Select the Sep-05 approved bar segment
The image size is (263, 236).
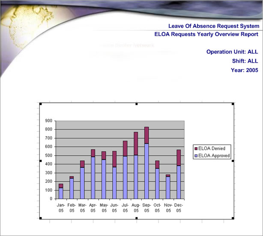pyautogui.click(x=146, y=172)
